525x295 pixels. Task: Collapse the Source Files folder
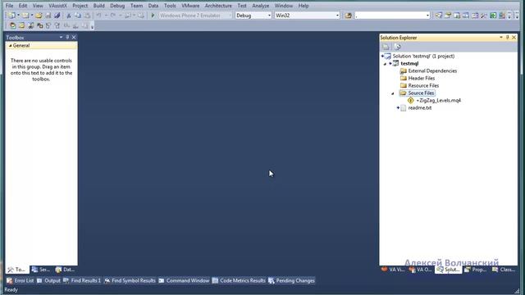(393, 93)
